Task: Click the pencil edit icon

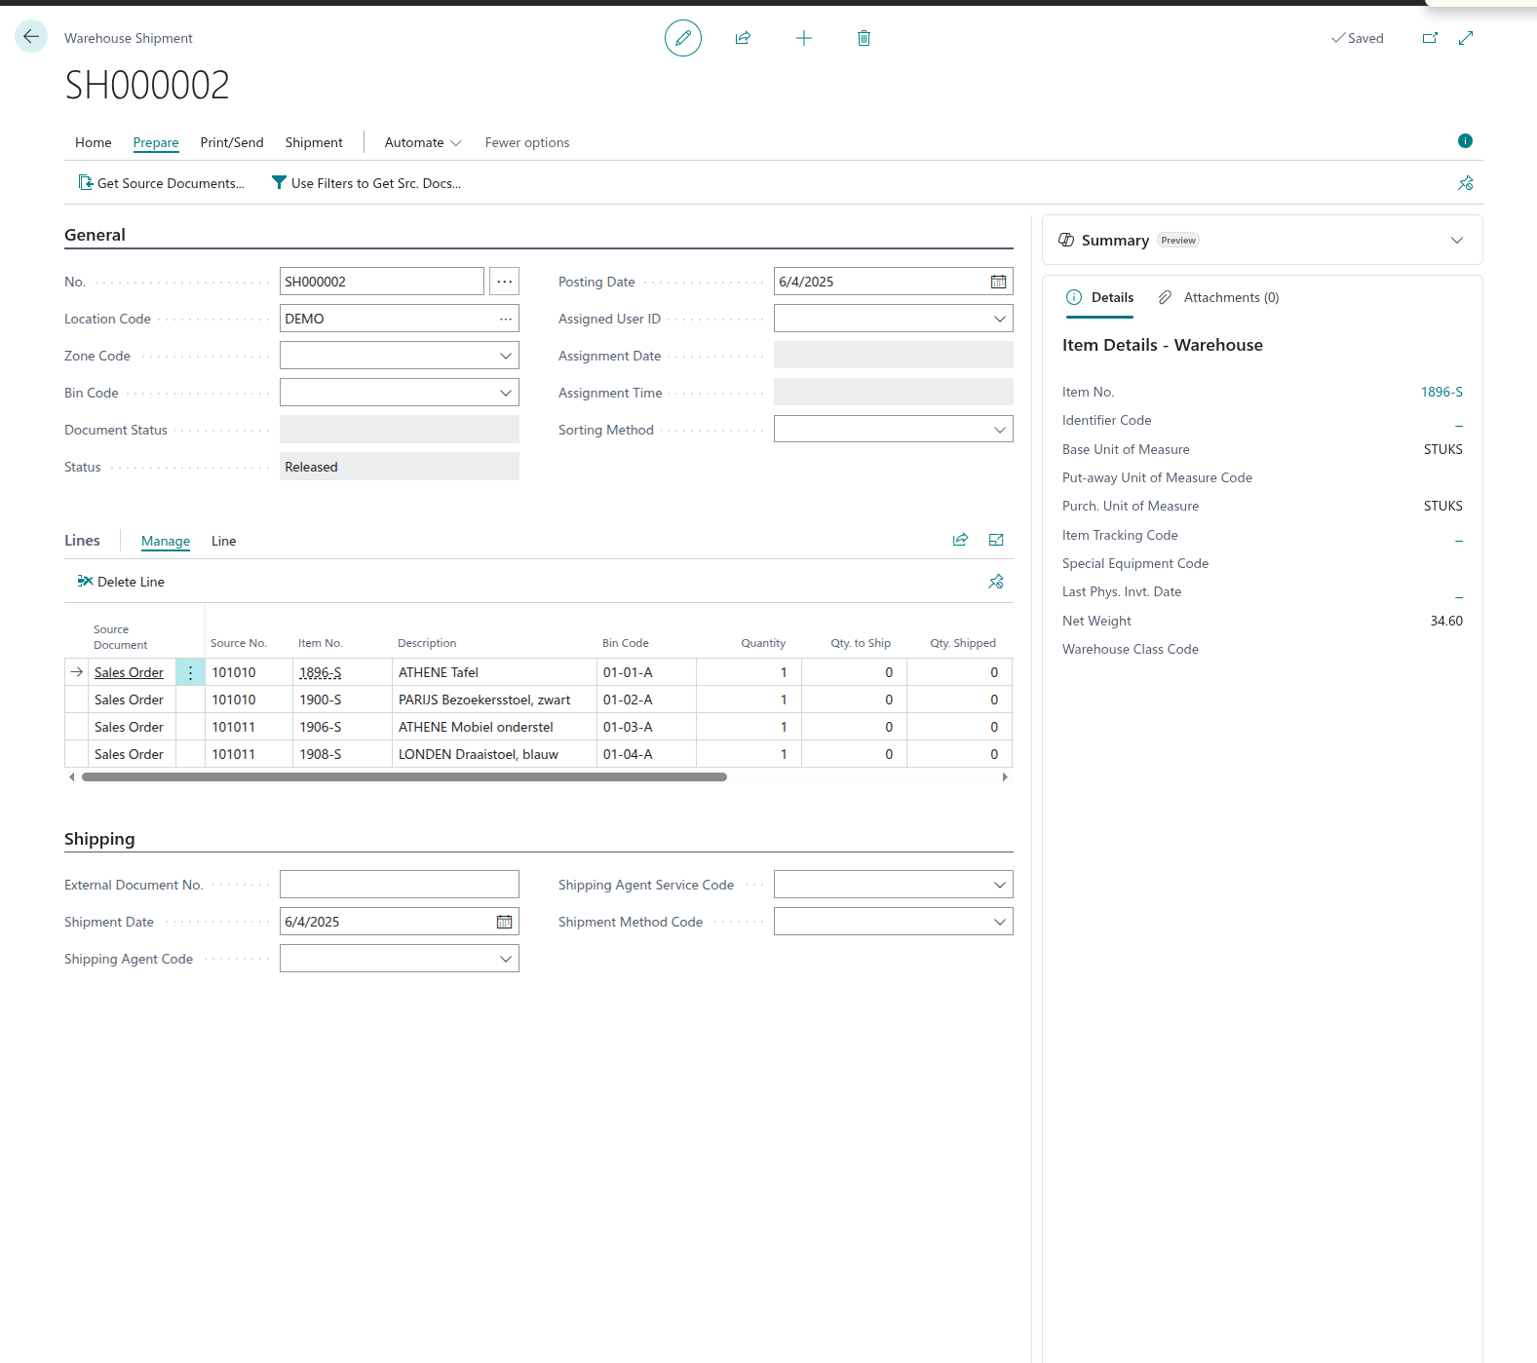Action: point(682,38)
